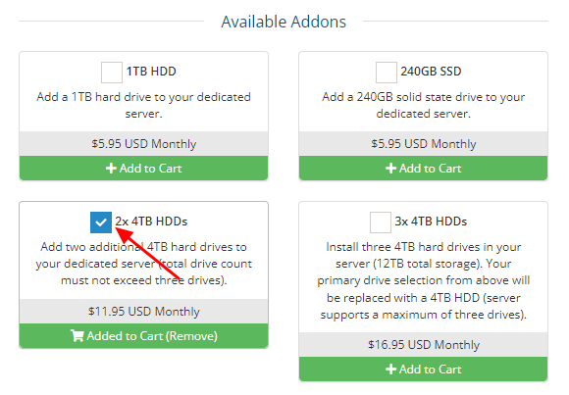Remove 2x 4TB HDDs from cart
Image resolution: width=569 pixels, height=395 pixels.
point(143,336)
